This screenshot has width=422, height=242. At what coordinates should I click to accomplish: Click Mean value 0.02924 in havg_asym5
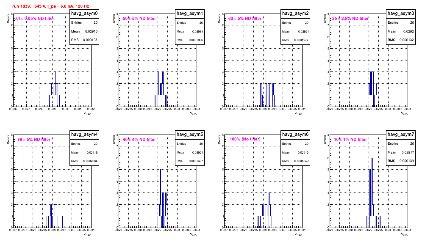[x=197, y=153]
